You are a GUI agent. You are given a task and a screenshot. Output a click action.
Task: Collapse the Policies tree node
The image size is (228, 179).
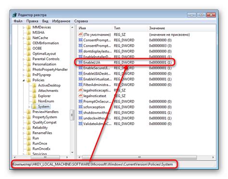point(24,80)
